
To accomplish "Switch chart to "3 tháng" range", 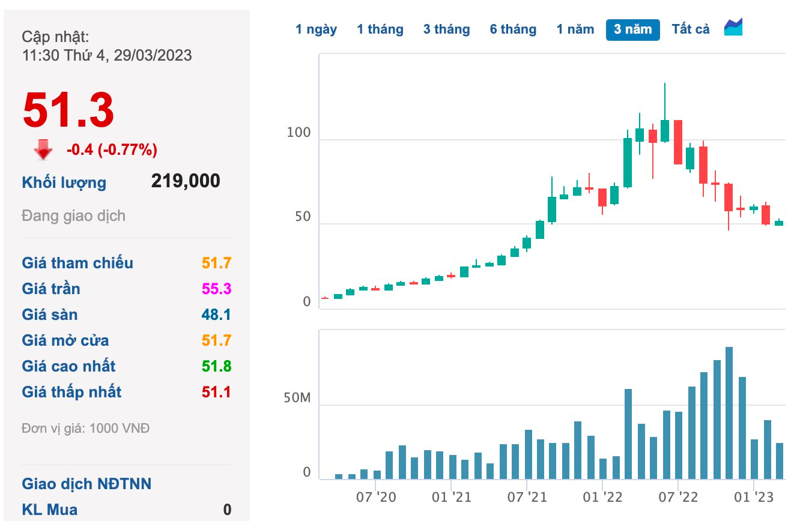I will point(446,29).
